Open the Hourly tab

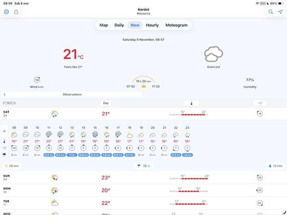click(x=152, y=25)
